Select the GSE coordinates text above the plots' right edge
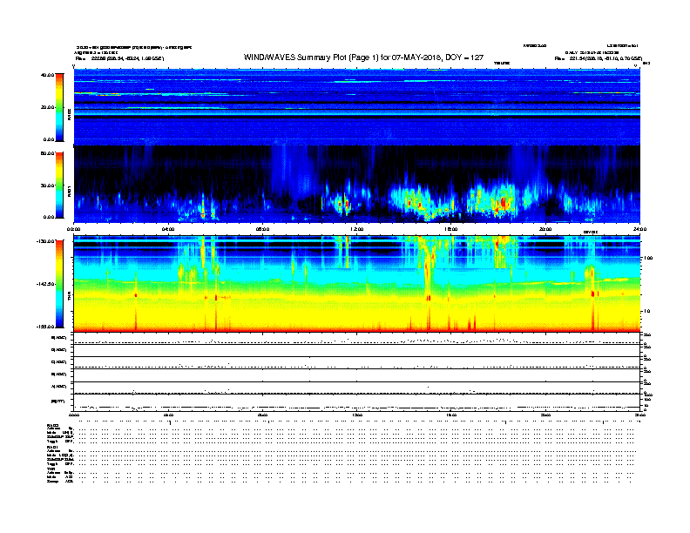 (x=598, y=58)
